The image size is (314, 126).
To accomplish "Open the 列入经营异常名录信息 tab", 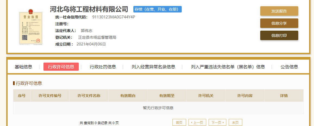I will 153,67.
